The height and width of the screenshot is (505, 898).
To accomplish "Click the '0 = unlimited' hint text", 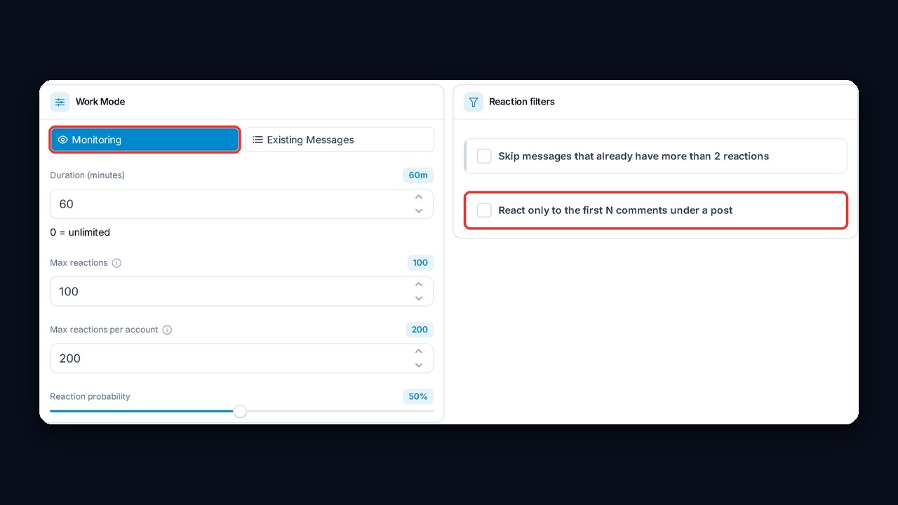I will (x=80, y=232).
